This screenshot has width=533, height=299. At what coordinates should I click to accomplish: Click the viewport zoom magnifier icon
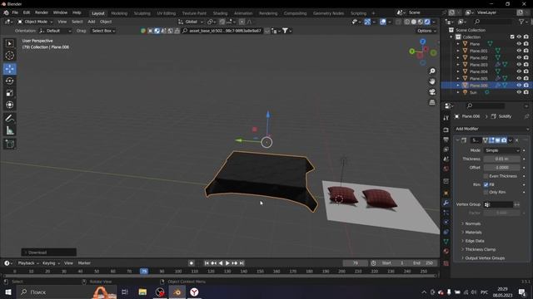pyautogui.click(x=432, y=71)
